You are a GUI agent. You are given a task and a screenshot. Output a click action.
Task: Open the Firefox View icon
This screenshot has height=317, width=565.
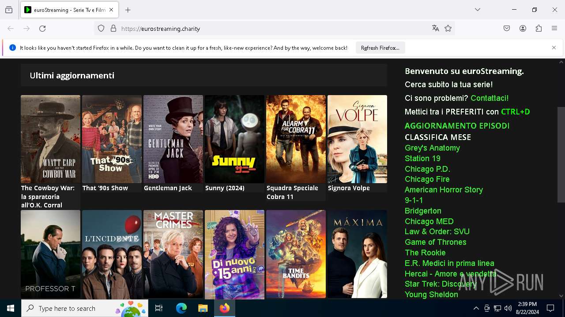click(9, 10)
